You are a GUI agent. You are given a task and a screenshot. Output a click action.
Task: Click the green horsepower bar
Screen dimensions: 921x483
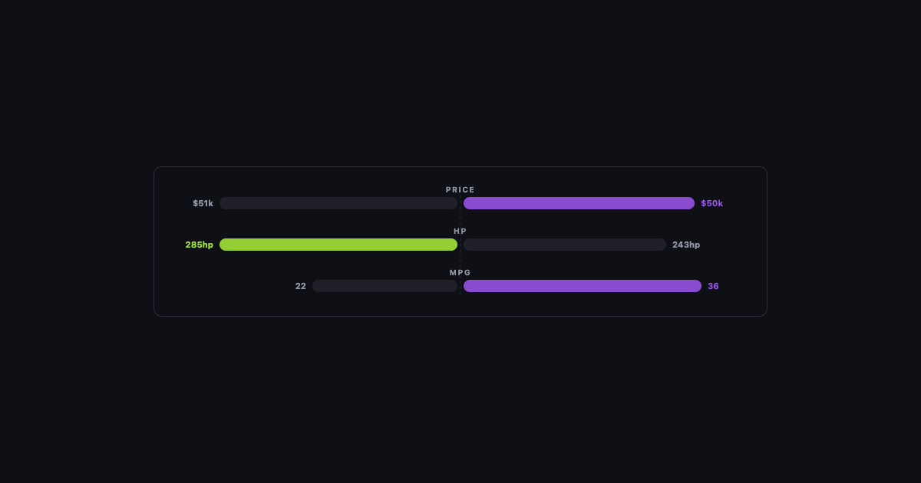[338, 245]
